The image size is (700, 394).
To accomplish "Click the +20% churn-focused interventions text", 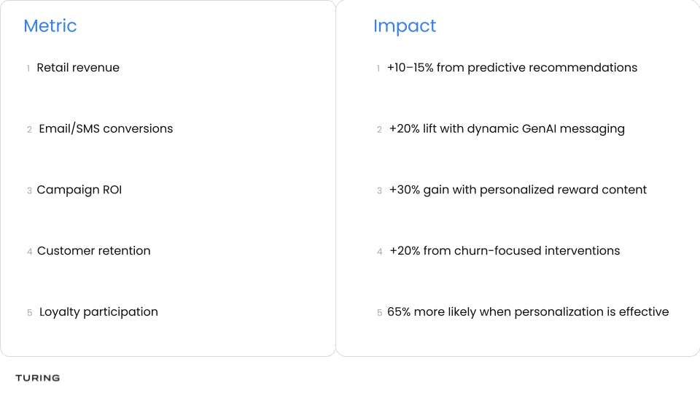I will [x=505, y=250].
